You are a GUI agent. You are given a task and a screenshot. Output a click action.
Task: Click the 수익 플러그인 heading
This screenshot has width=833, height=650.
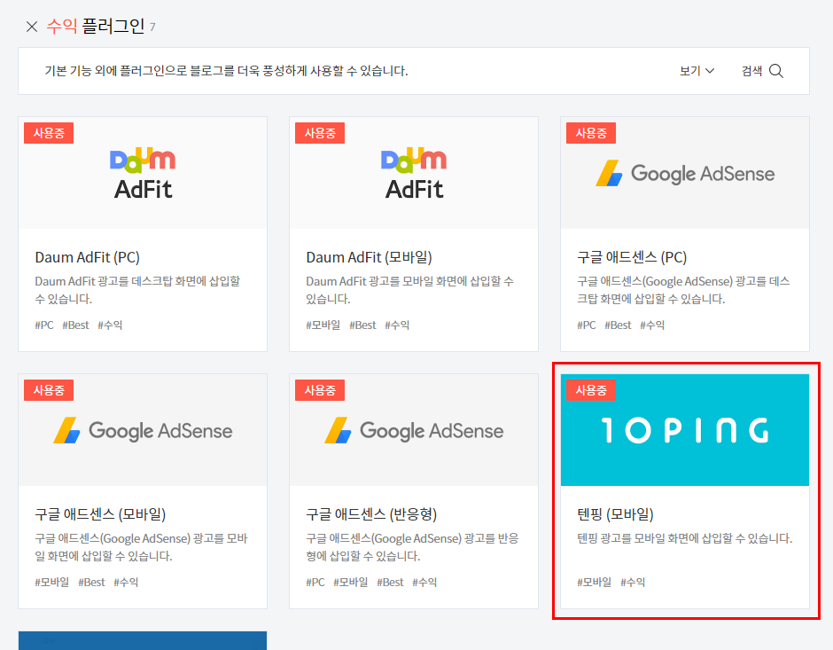pyautogui.click(x=96, y=26)
